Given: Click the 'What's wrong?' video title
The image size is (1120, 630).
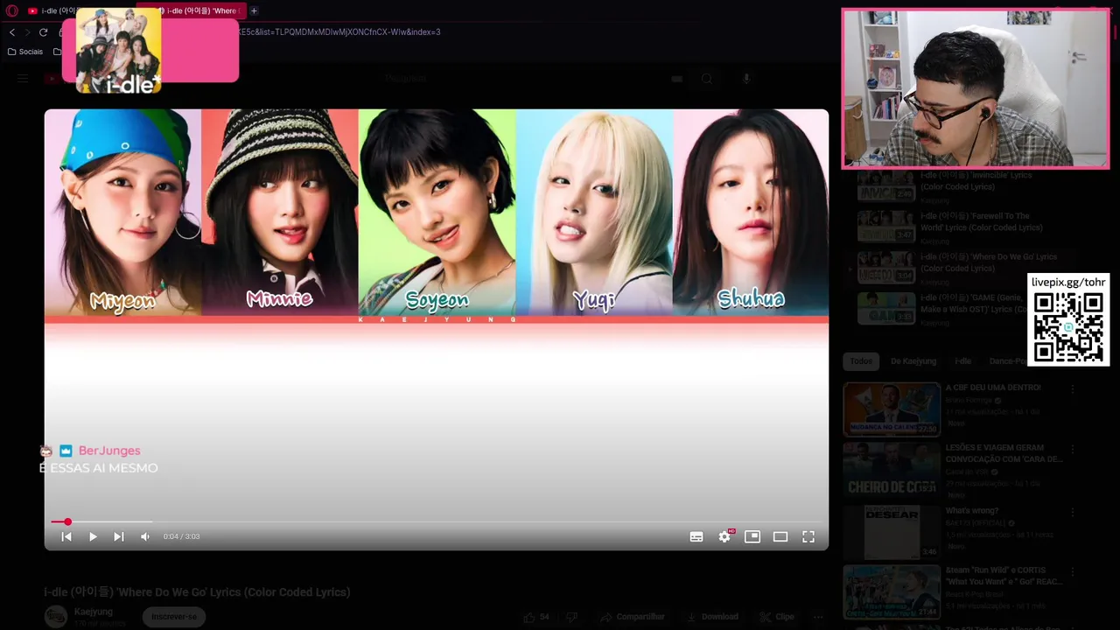Looking at the screenshot, I should tap(971, 511).
